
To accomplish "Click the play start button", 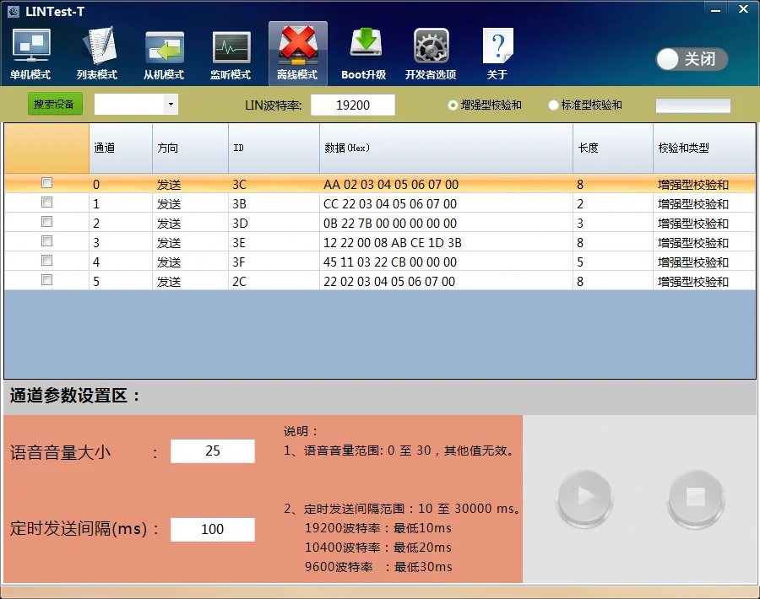I will pos(585,497).
